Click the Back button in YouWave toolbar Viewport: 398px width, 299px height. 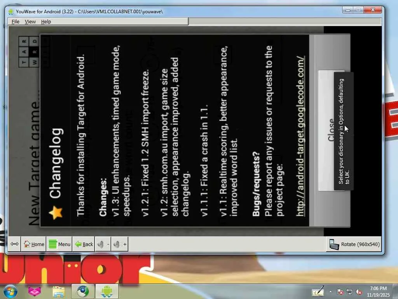click(84, 244)
